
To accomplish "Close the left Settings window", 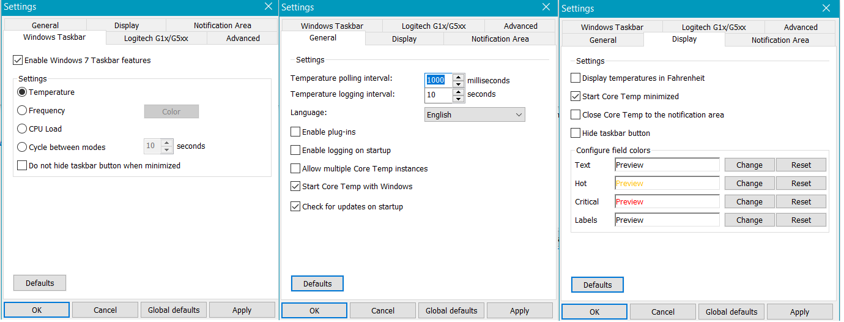I will (x=268, y=7).
